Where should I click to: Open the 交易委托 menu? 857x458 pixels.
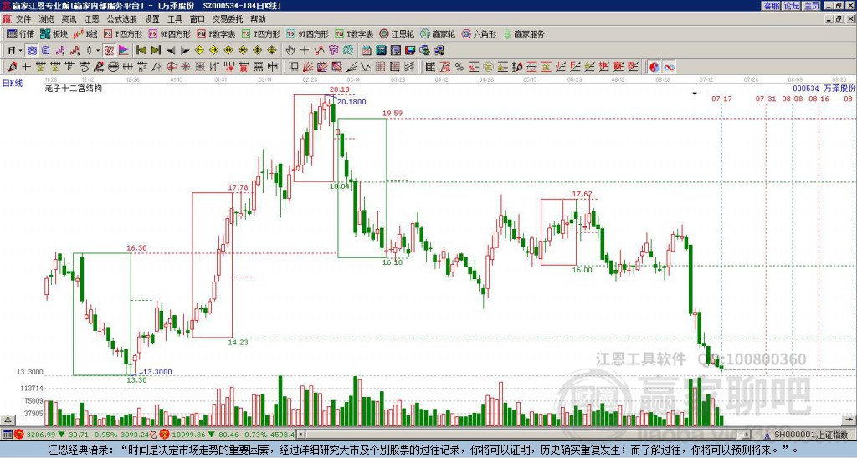[228, 19]
